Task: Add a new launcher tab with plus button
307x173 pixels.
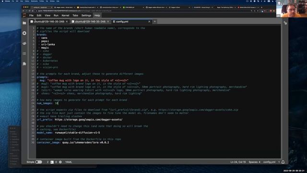Action: [155, 21]
